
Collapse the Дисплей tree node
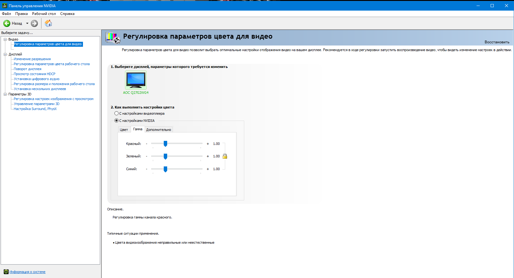[x=5, y=54]
